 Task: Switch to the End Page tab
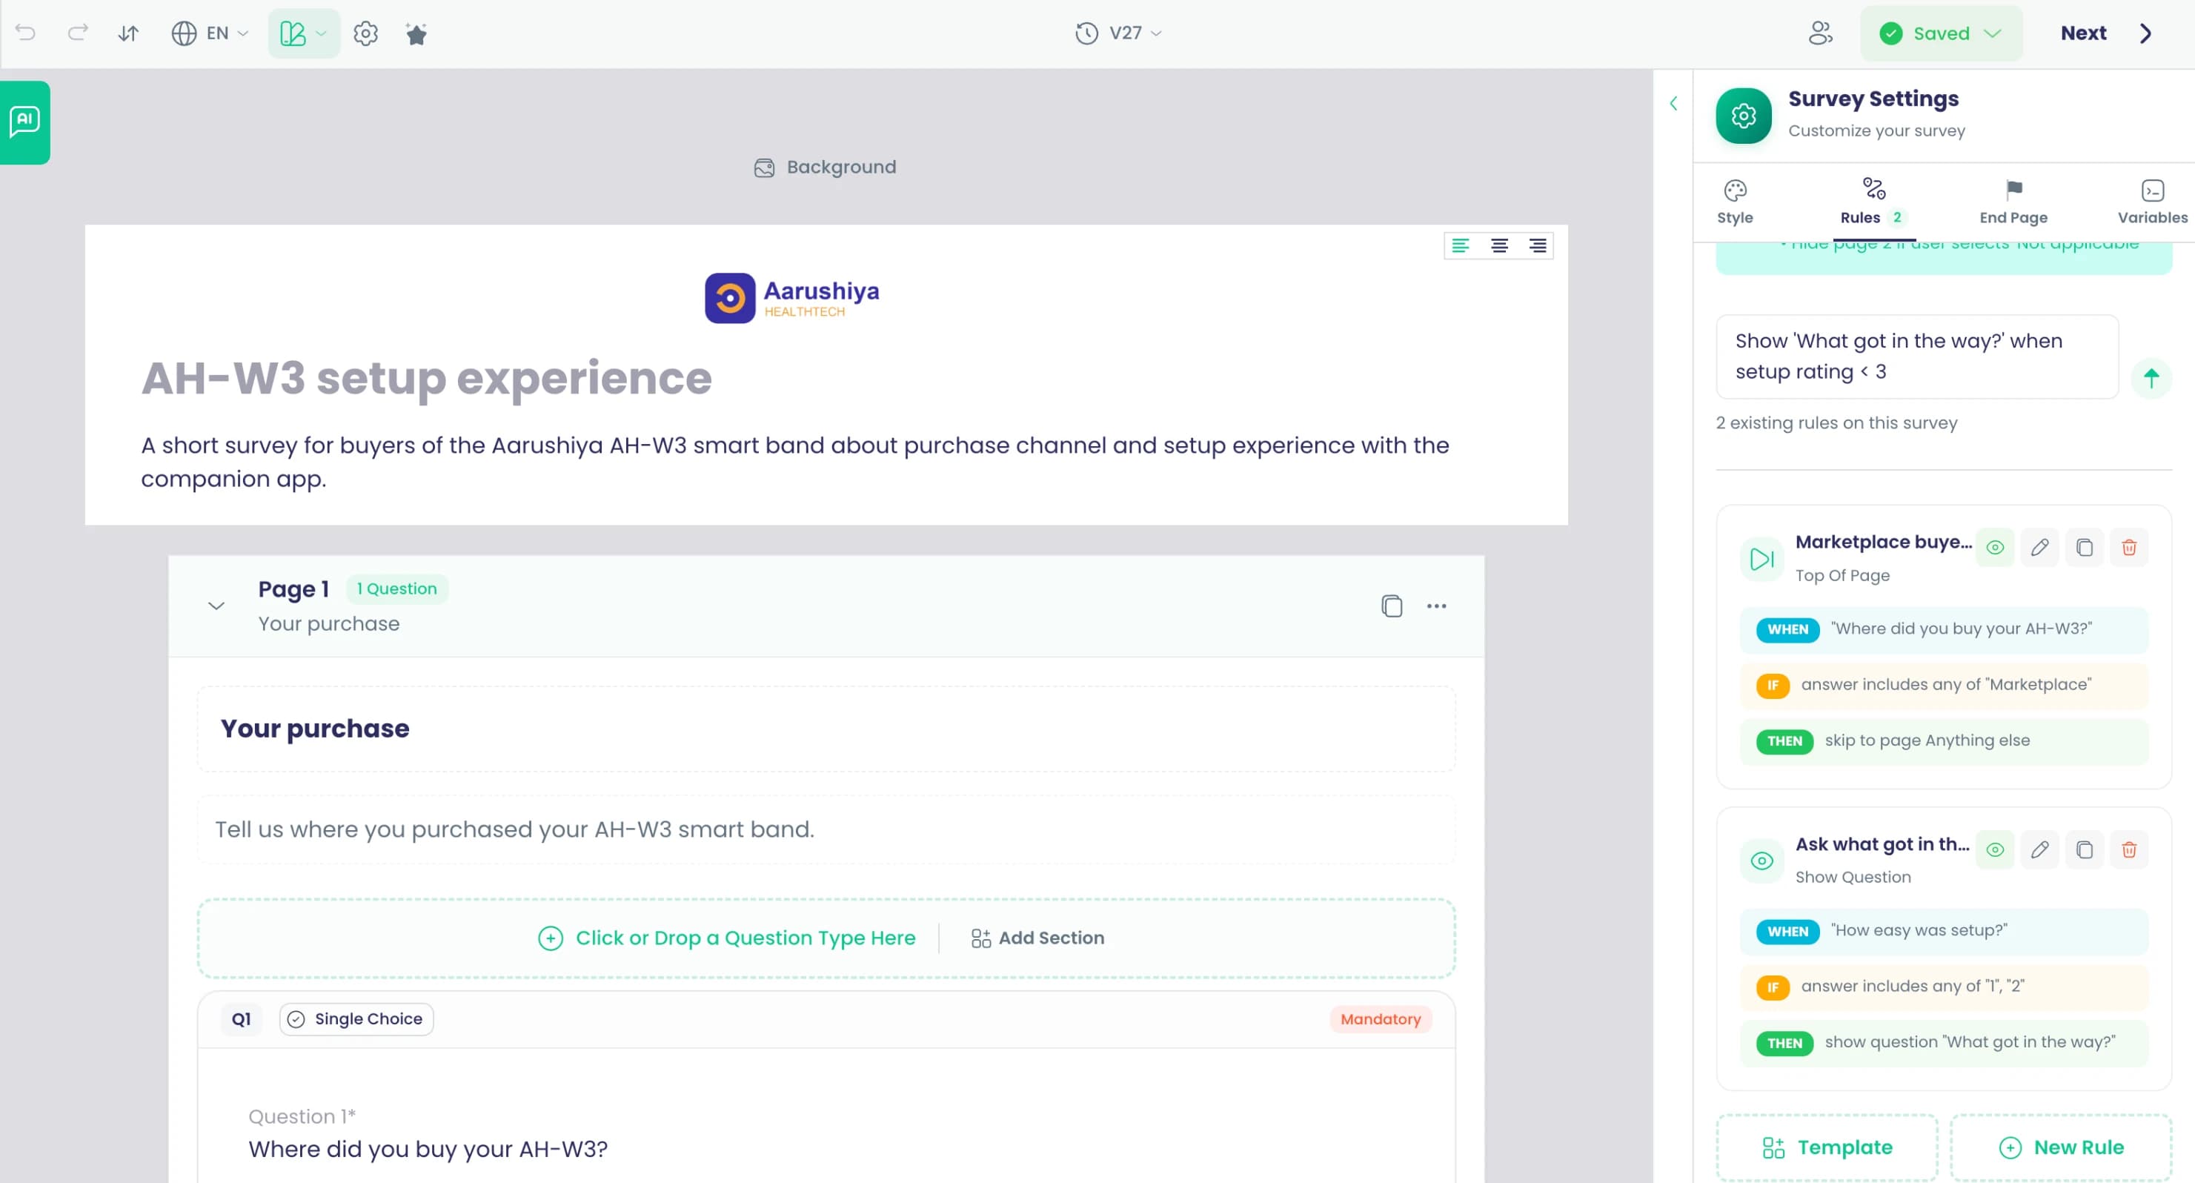click(2013, 202)
